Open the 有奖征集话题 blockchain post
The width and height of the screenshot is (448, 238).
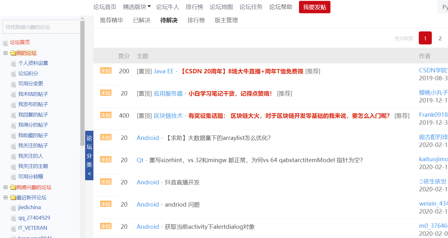289,116
